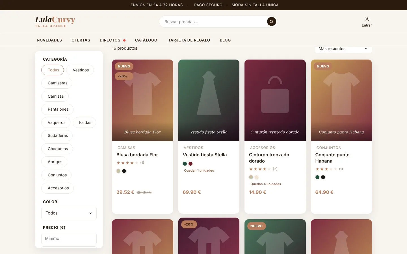The image size is (407, 254).
Task: Click the star rating of Blusa bordada Flor
Action: (127, 163)
